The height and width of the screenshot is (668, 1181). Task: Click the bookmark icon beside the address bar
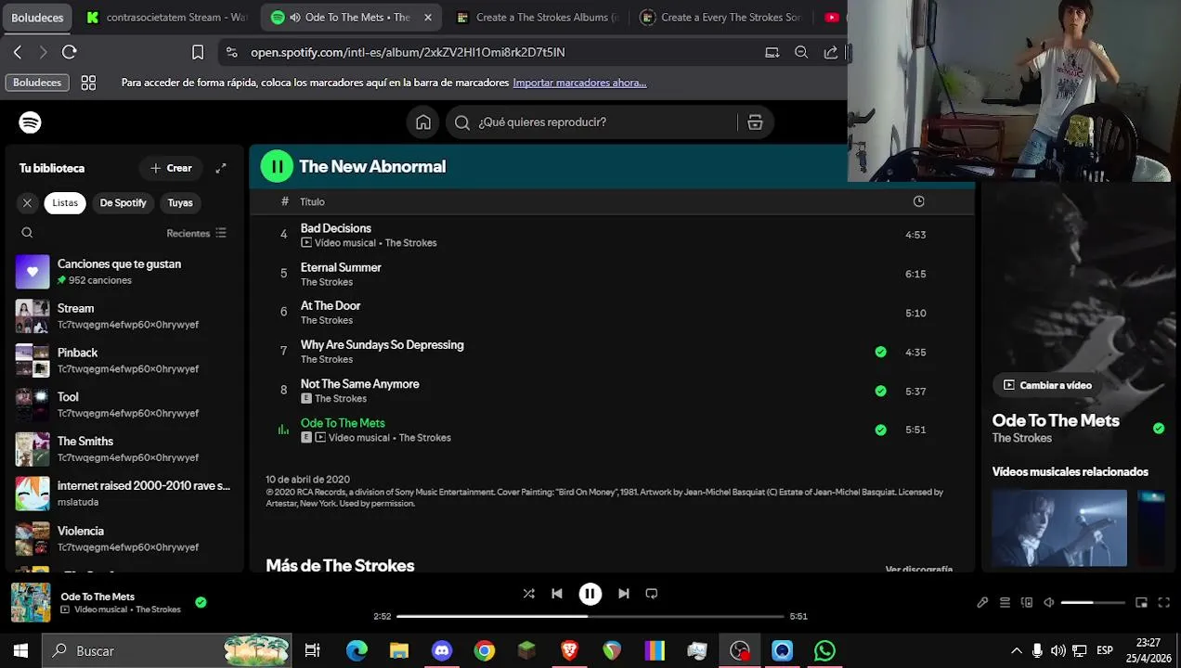pyautogui.click(x=198, y=52)
